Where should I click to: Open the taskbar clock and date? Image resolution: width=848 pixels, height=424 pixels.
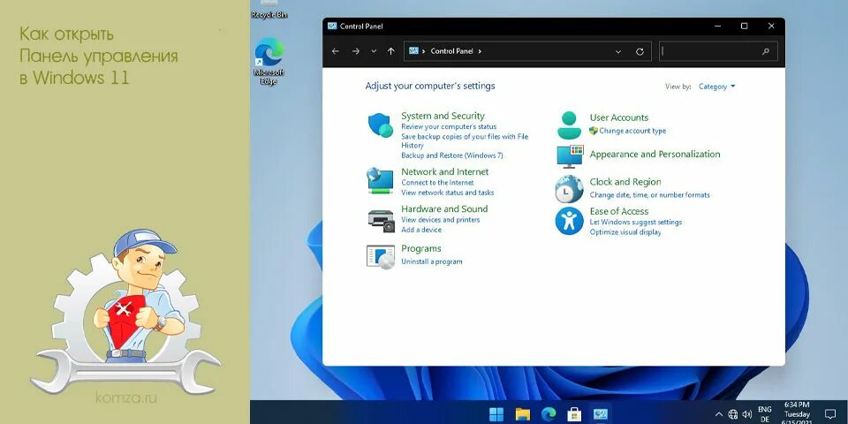[797, 414]
